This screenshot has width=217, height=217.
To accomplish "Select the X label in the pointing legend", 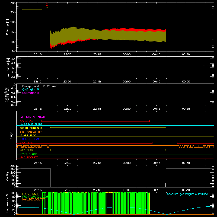I will (x=47, y=5).
